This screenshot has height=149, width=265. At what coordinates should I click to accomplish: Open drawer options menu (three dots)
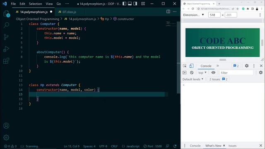pos(185,145)
